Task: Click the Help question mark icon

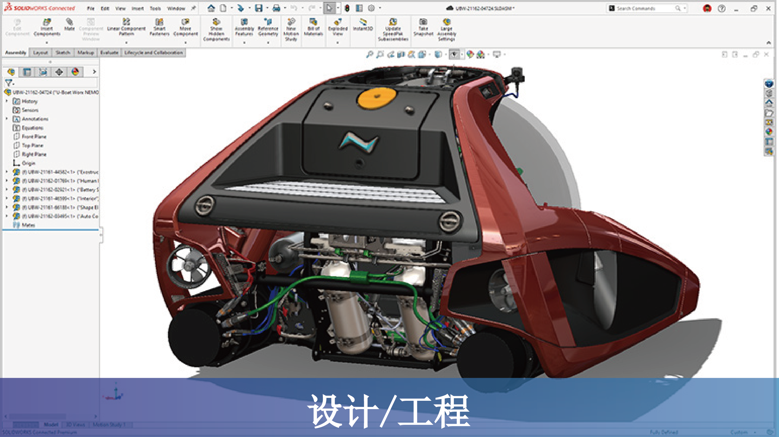Action: coord(721,9)
